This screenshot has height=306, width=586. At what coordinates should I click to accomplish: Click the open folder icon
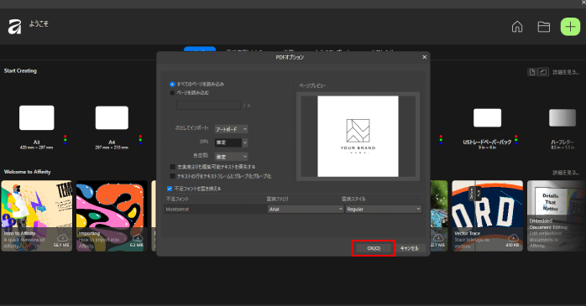(543, 27)
